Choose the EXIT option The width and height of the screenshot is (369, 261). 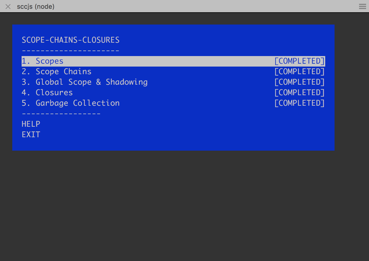click(x=31, y=135)
